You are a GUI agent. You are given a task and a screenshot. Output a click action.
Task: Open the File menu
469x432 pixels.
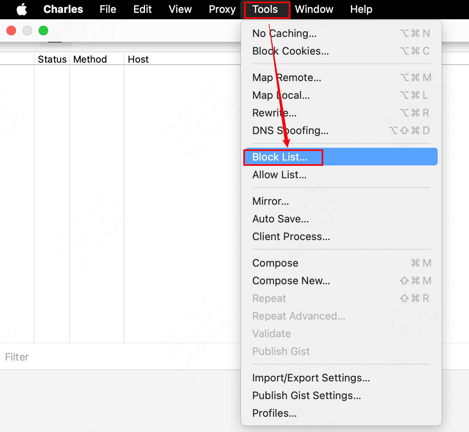point(108,9)
